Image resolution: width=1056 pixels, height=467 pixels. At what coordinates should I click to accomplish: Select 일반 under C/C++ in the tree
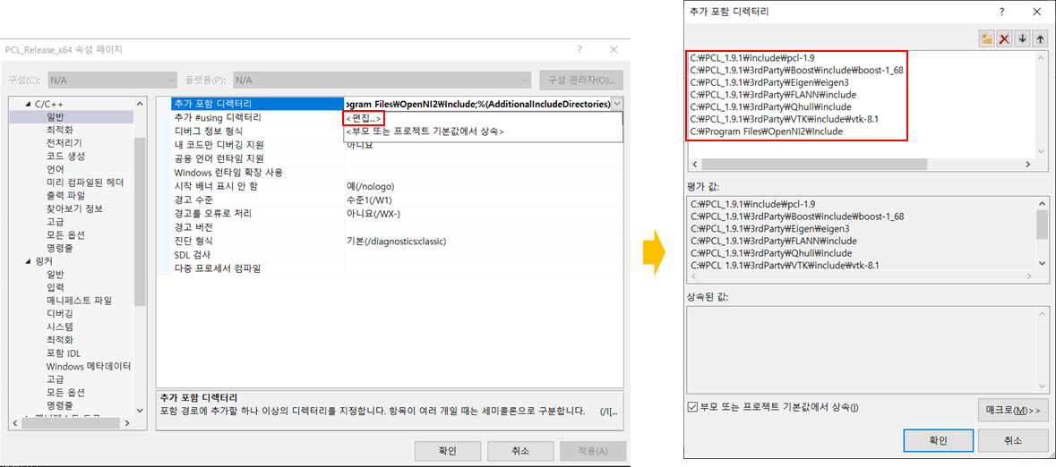click(x=56, y=117)
